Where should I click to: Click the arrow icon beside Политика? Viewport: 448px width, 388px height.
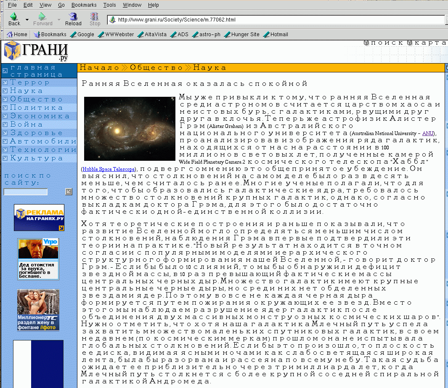[5, 108]
